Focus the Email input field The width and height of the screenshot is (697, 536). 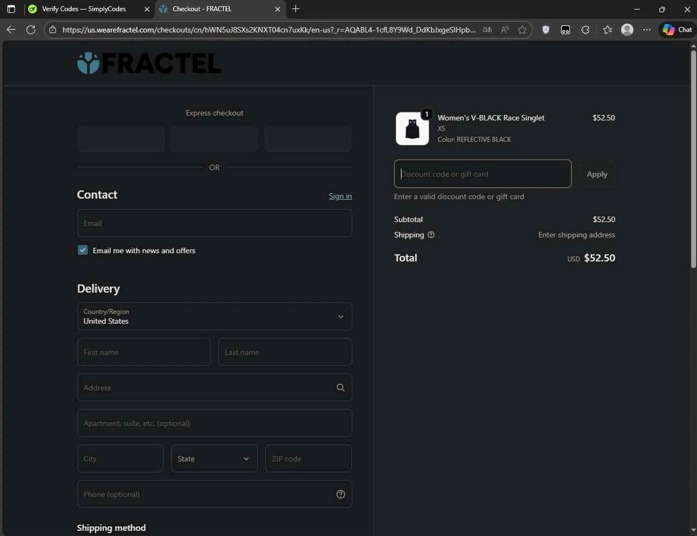[x=215, y=223]
